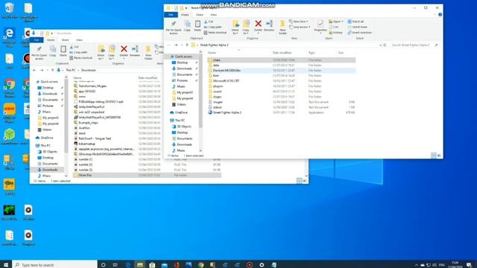Click Invert selection in Street Fighter window

coord(359,33)
